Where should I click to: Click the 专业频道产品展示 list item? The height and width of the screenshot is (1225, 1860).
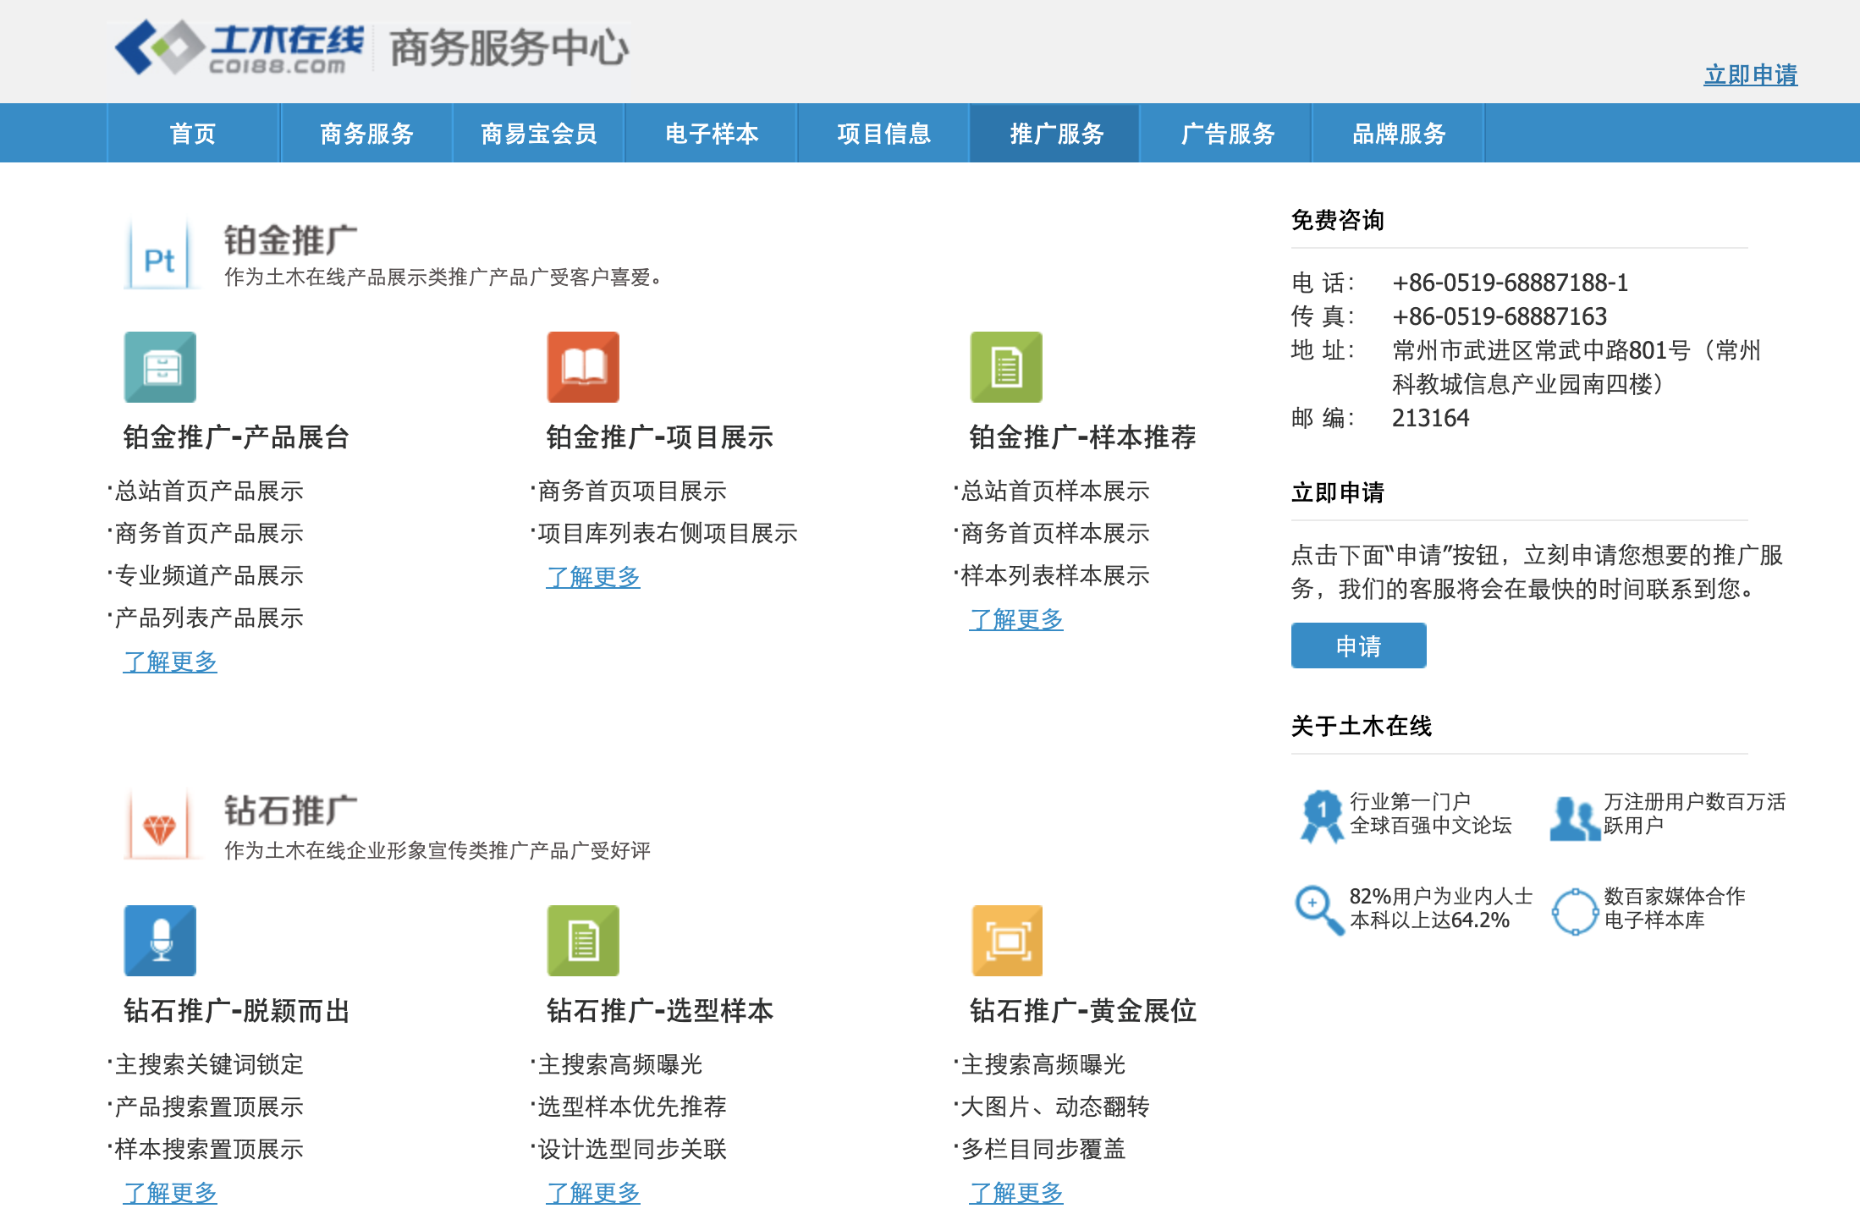click(206, 575)
